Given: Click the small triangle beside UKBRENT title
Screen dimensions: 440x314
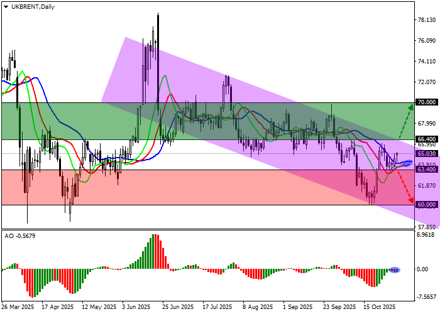Looking at the screenshot, I should (4, 6).
